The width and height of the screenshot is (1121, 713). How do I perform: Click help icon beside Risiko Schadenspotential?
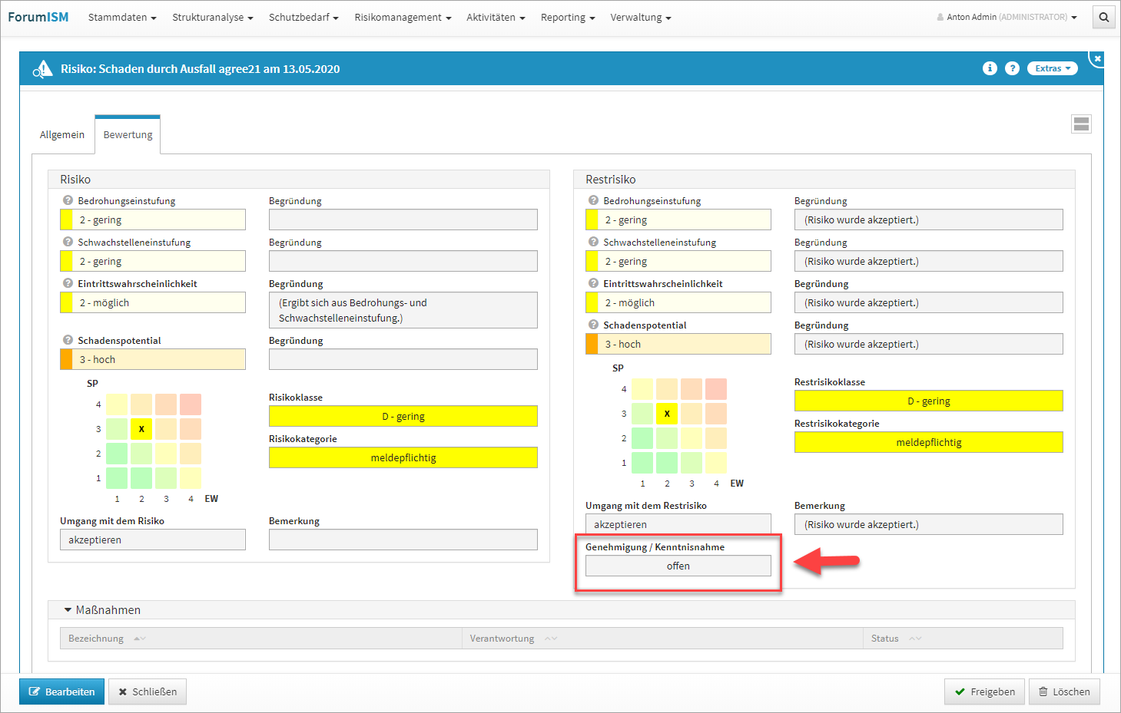coord(68,340)
